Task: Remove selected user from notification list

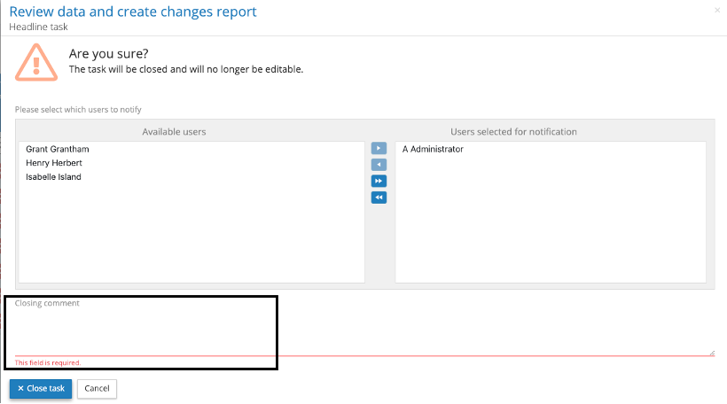Action: pyautogui.click(x=379, y=165)
